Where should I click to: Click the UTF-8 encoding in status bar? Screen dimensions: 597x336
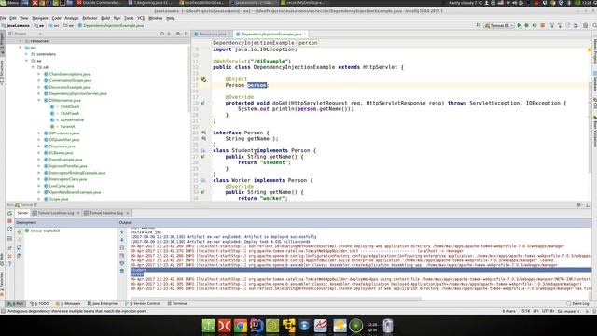(x=548, y=311)
